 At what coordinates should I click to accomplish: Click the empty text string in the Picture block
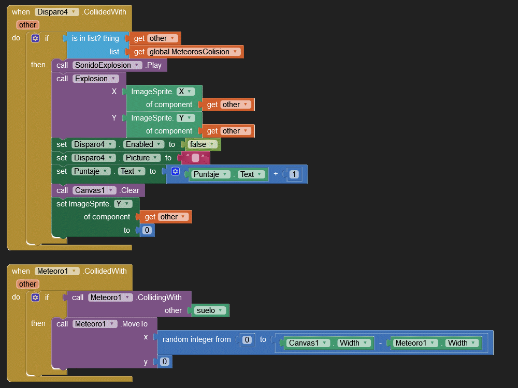coord(195,158)
